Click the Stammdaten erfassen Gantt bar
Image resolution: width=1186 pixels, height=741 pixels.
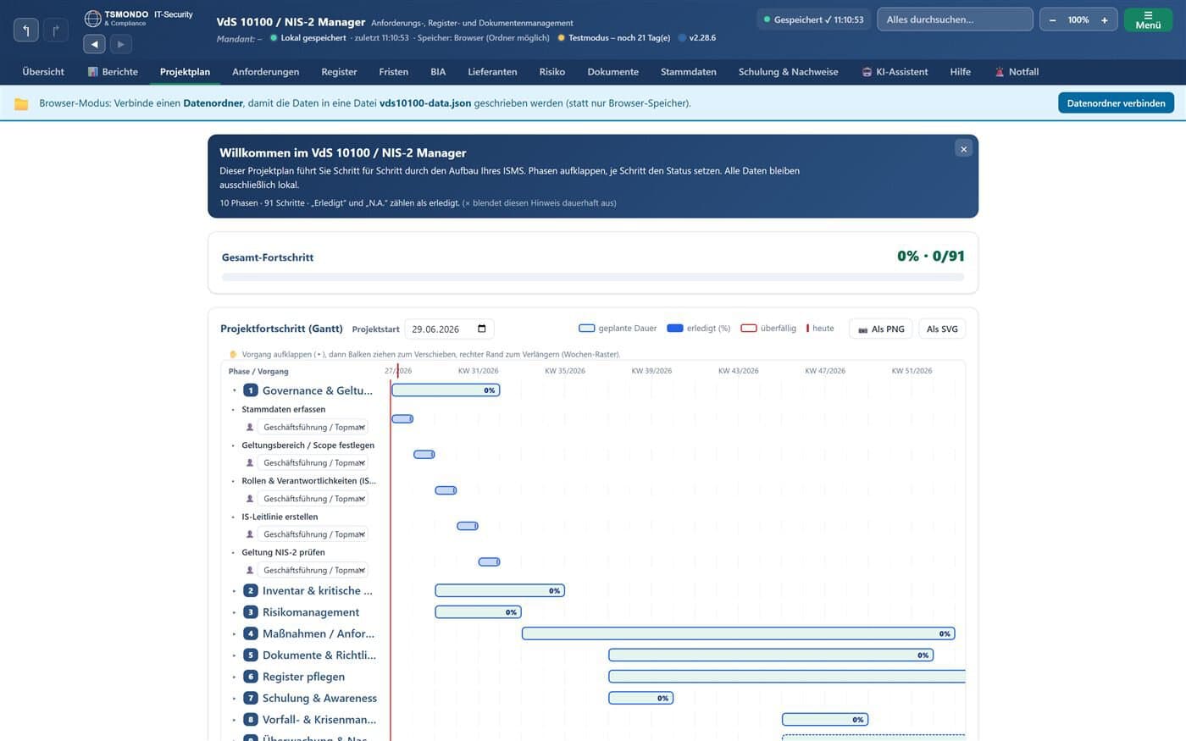(x=402, y=418)
